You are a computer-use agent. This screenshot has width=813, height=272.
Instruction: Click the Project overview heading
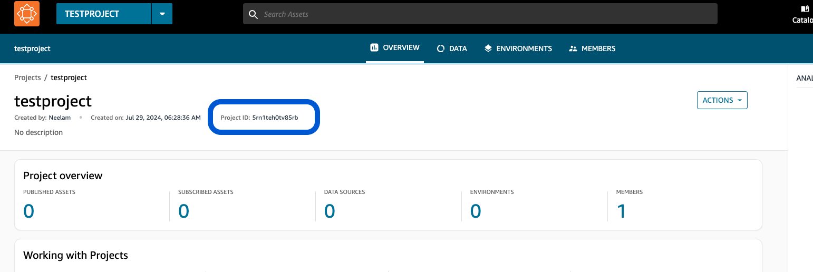tap(63, 176)
